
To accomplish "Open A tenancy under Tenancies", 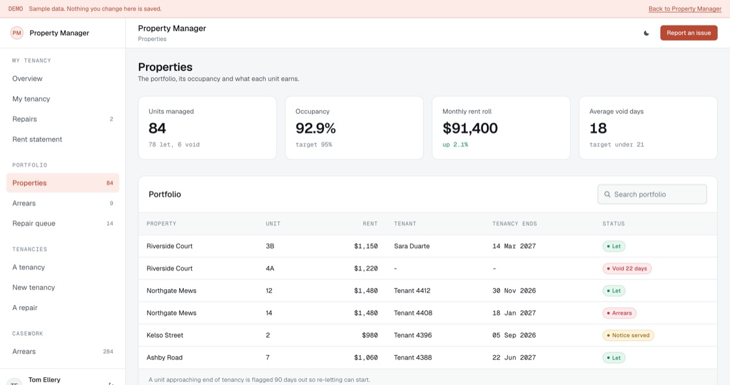I will click(63, 267).
